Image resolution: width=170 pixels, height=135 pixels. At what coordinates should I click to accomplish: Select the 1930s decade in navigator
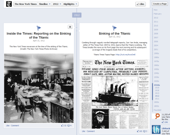pos(157,77)
